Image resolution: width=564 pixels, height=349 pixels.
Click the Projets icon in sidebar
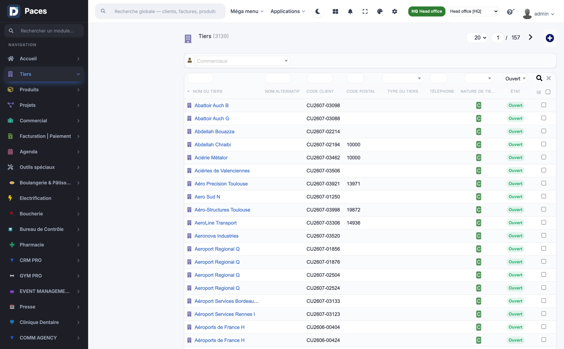(11, 105)
